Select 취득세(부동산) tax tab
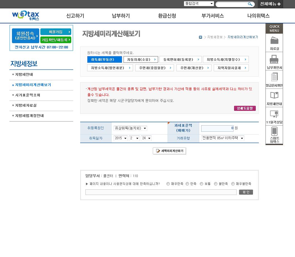295x257 pixels. click(x=105, y=60)
